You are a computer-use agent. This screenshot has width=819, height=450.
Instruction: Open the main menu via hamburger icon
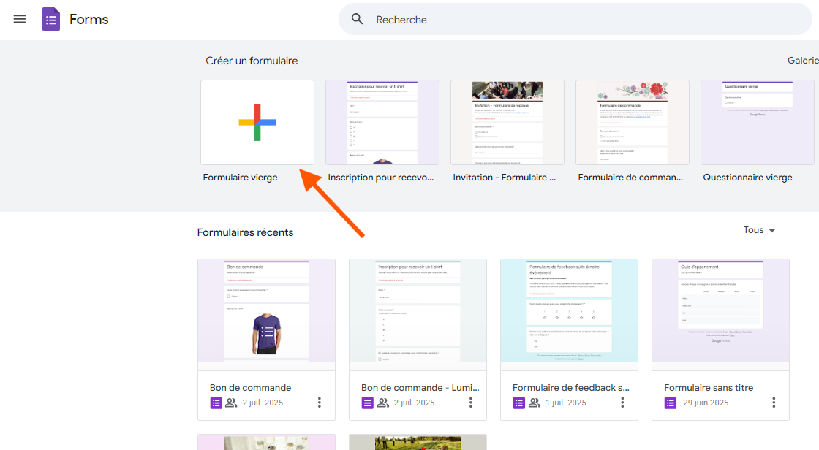pos(19,19)
